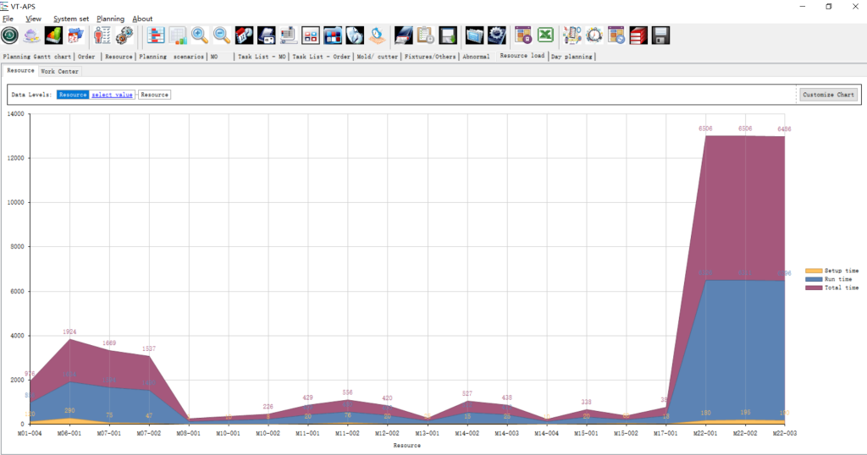
Task: Go to the Day planning tab
Action: click(x=572, y=57)
